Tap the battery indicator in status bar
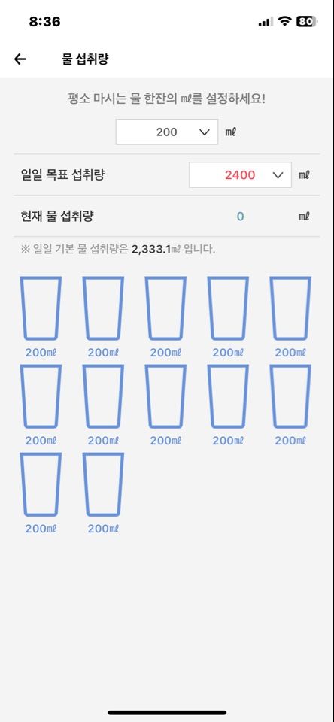334x722 pixels. coord(307,21)
